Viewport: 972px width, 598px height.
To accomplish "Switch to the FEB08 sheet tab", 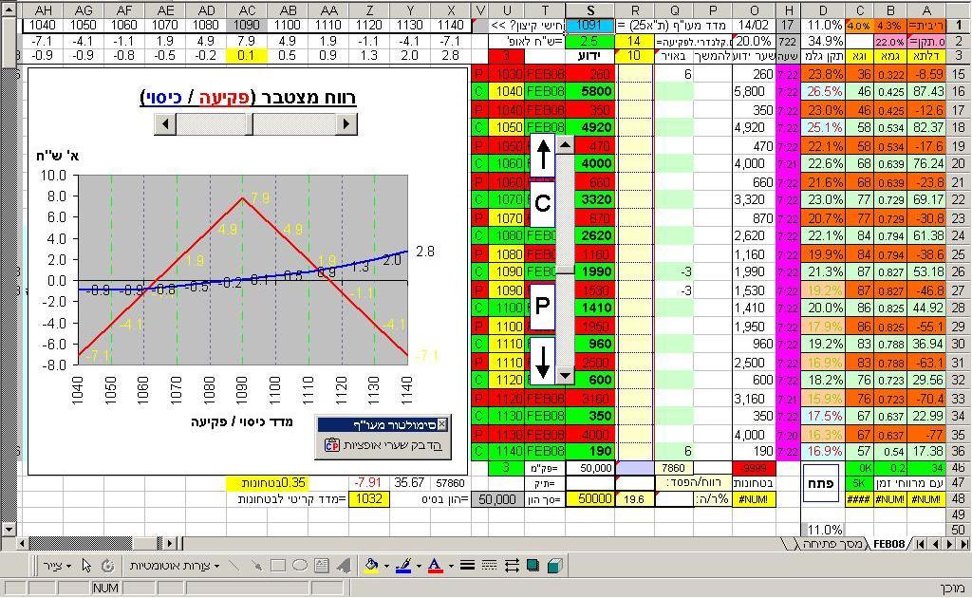I will tap(888, 544).
